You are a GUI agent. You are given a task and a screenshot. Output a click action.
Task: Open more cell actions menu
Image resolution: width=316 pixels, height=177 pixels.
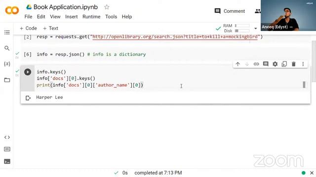tap(303, 64)
